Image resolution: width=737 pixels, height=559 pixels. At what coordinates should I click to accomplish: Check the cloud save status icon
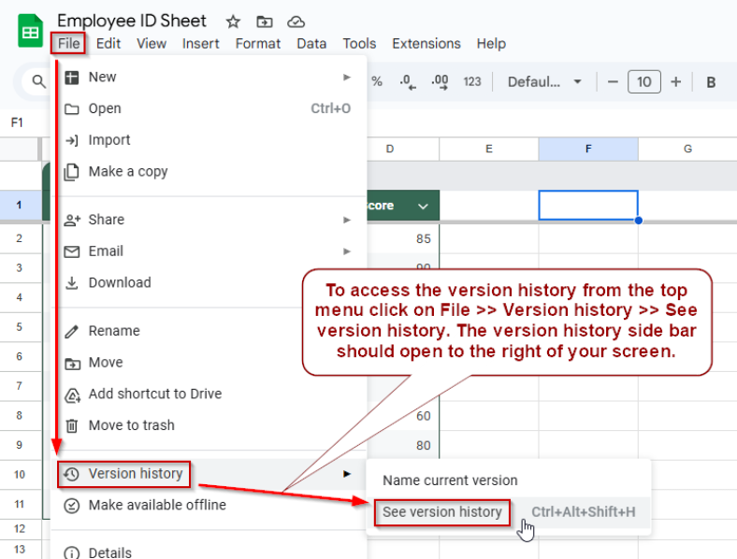point(296,21)
